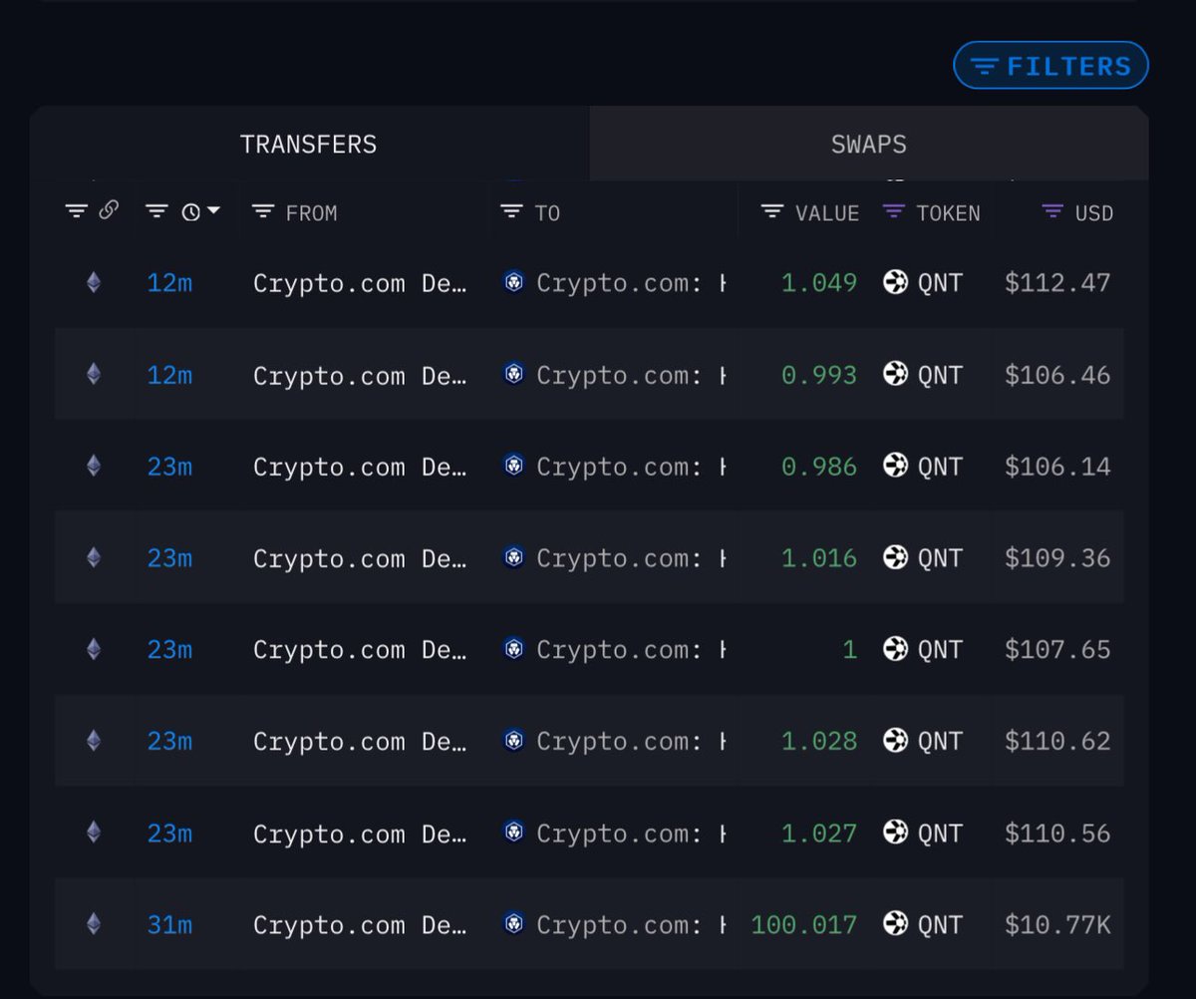Click the Crypto.com logo in the 1.028 row
Viewport: 1196px width, 999px height.
pyautogui.click(x=513, y=741)
